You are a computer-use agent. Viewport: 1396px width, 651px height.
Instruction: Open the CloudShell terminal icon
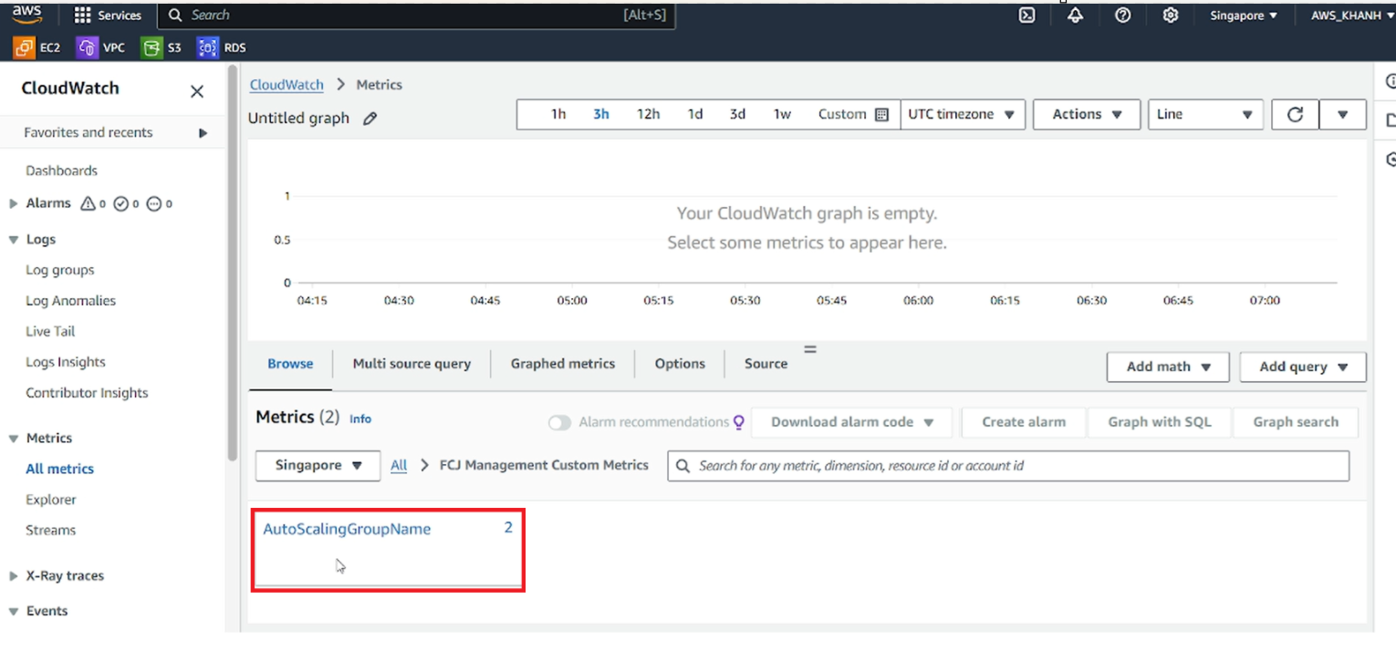[x=1026, y=15]
